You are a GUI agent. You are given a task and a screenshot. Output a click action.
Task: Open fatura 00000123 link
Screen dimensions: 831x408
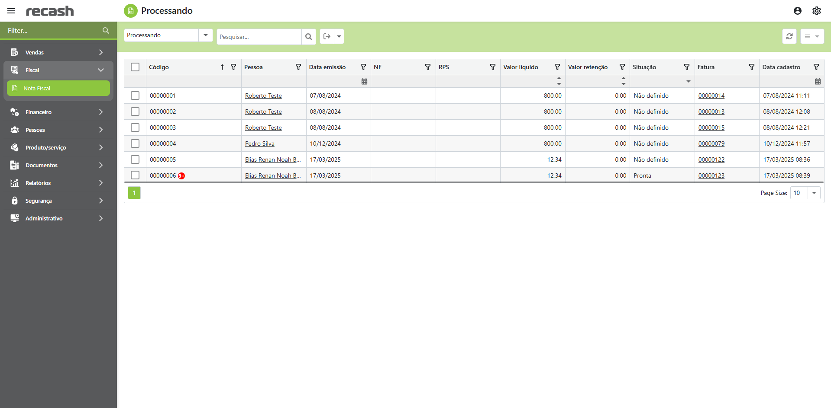click(x=711, y=175)
